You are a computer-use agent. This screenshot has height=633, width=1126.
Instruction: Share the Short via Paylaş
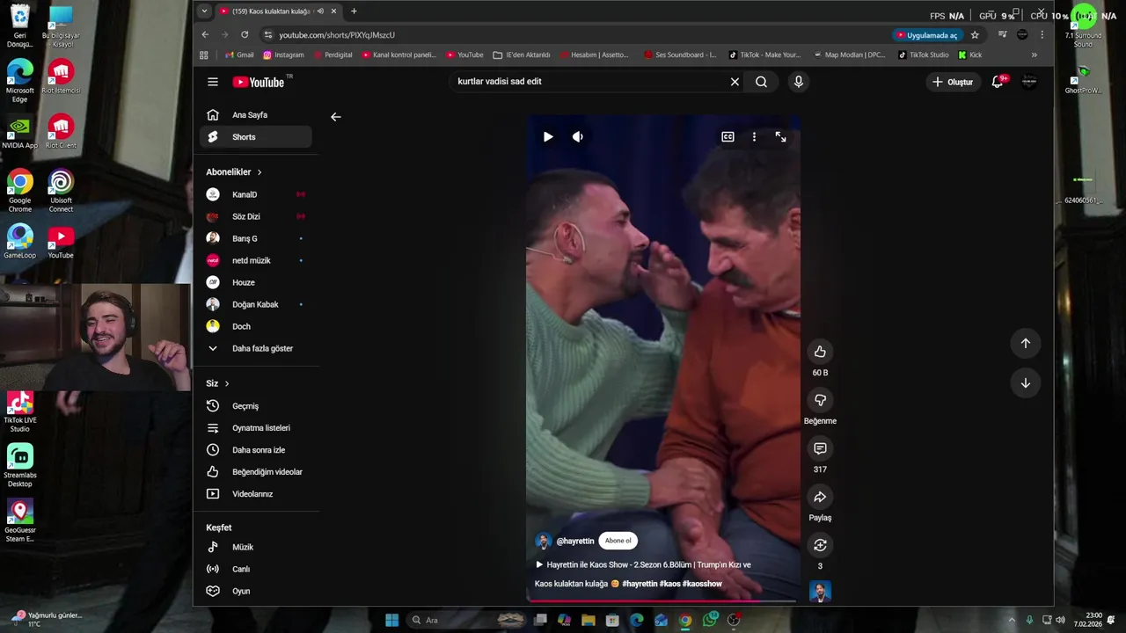[x=820, y=497]
